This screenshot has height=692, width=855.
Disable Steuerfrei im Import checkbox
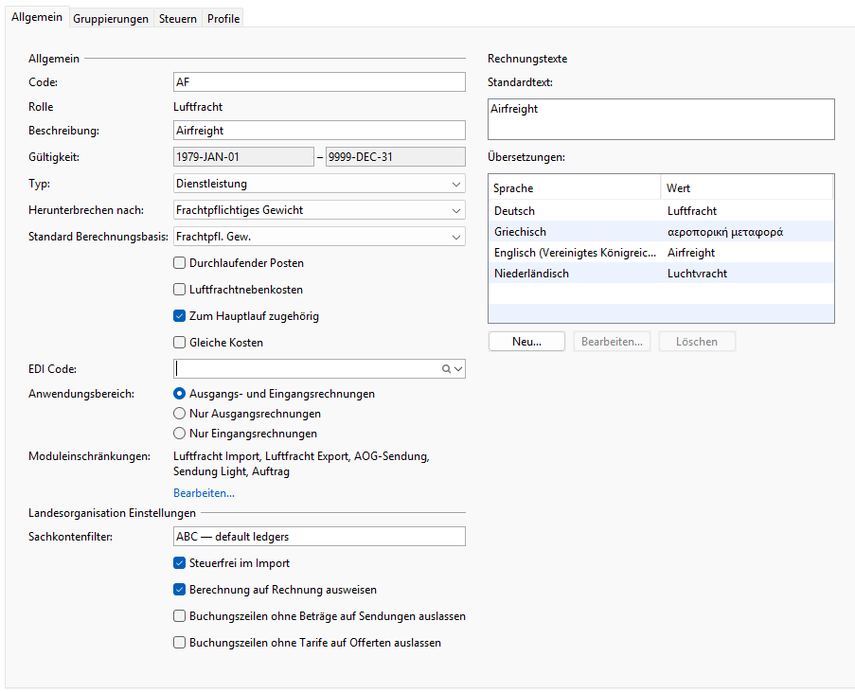[x=179, y=562]
